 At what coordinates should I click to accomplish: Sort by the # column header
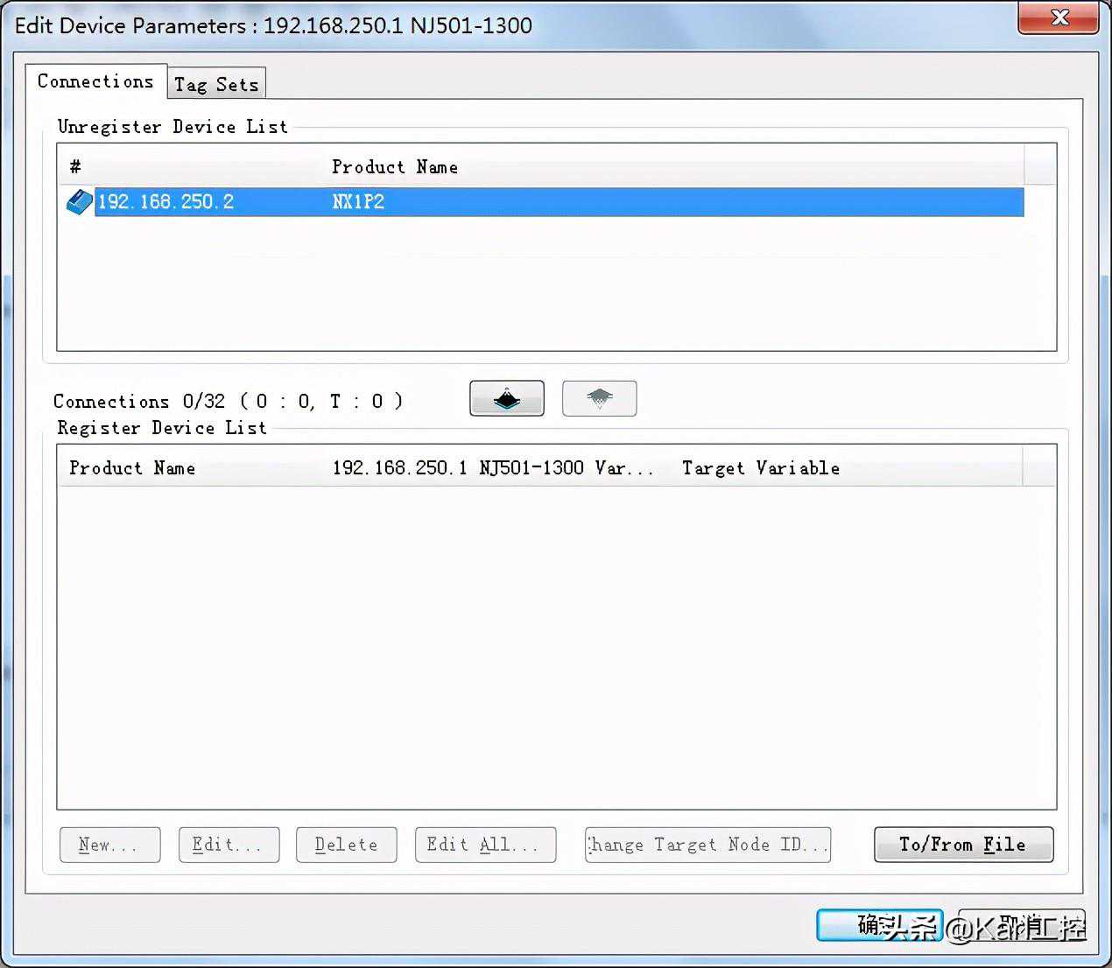[75, 166]
